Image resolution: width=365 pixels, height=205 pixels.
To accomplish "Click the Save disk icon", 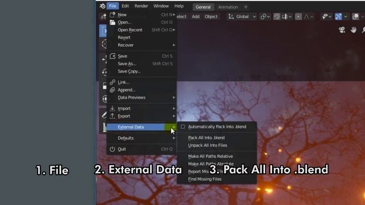I will tap(112, 56).
